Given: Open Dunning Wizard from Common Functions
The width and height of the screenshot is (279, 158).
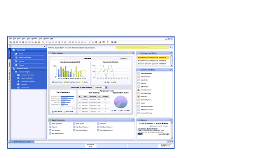Looking at the screenshot, I should [x=146, y=90].
